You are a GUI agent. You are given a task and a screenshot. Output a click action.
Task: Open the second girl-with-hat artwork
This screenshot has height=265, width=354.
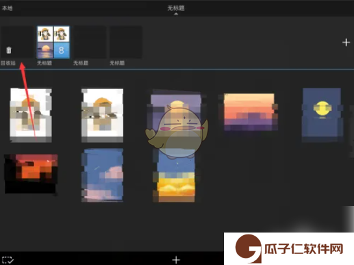point(102,116)
